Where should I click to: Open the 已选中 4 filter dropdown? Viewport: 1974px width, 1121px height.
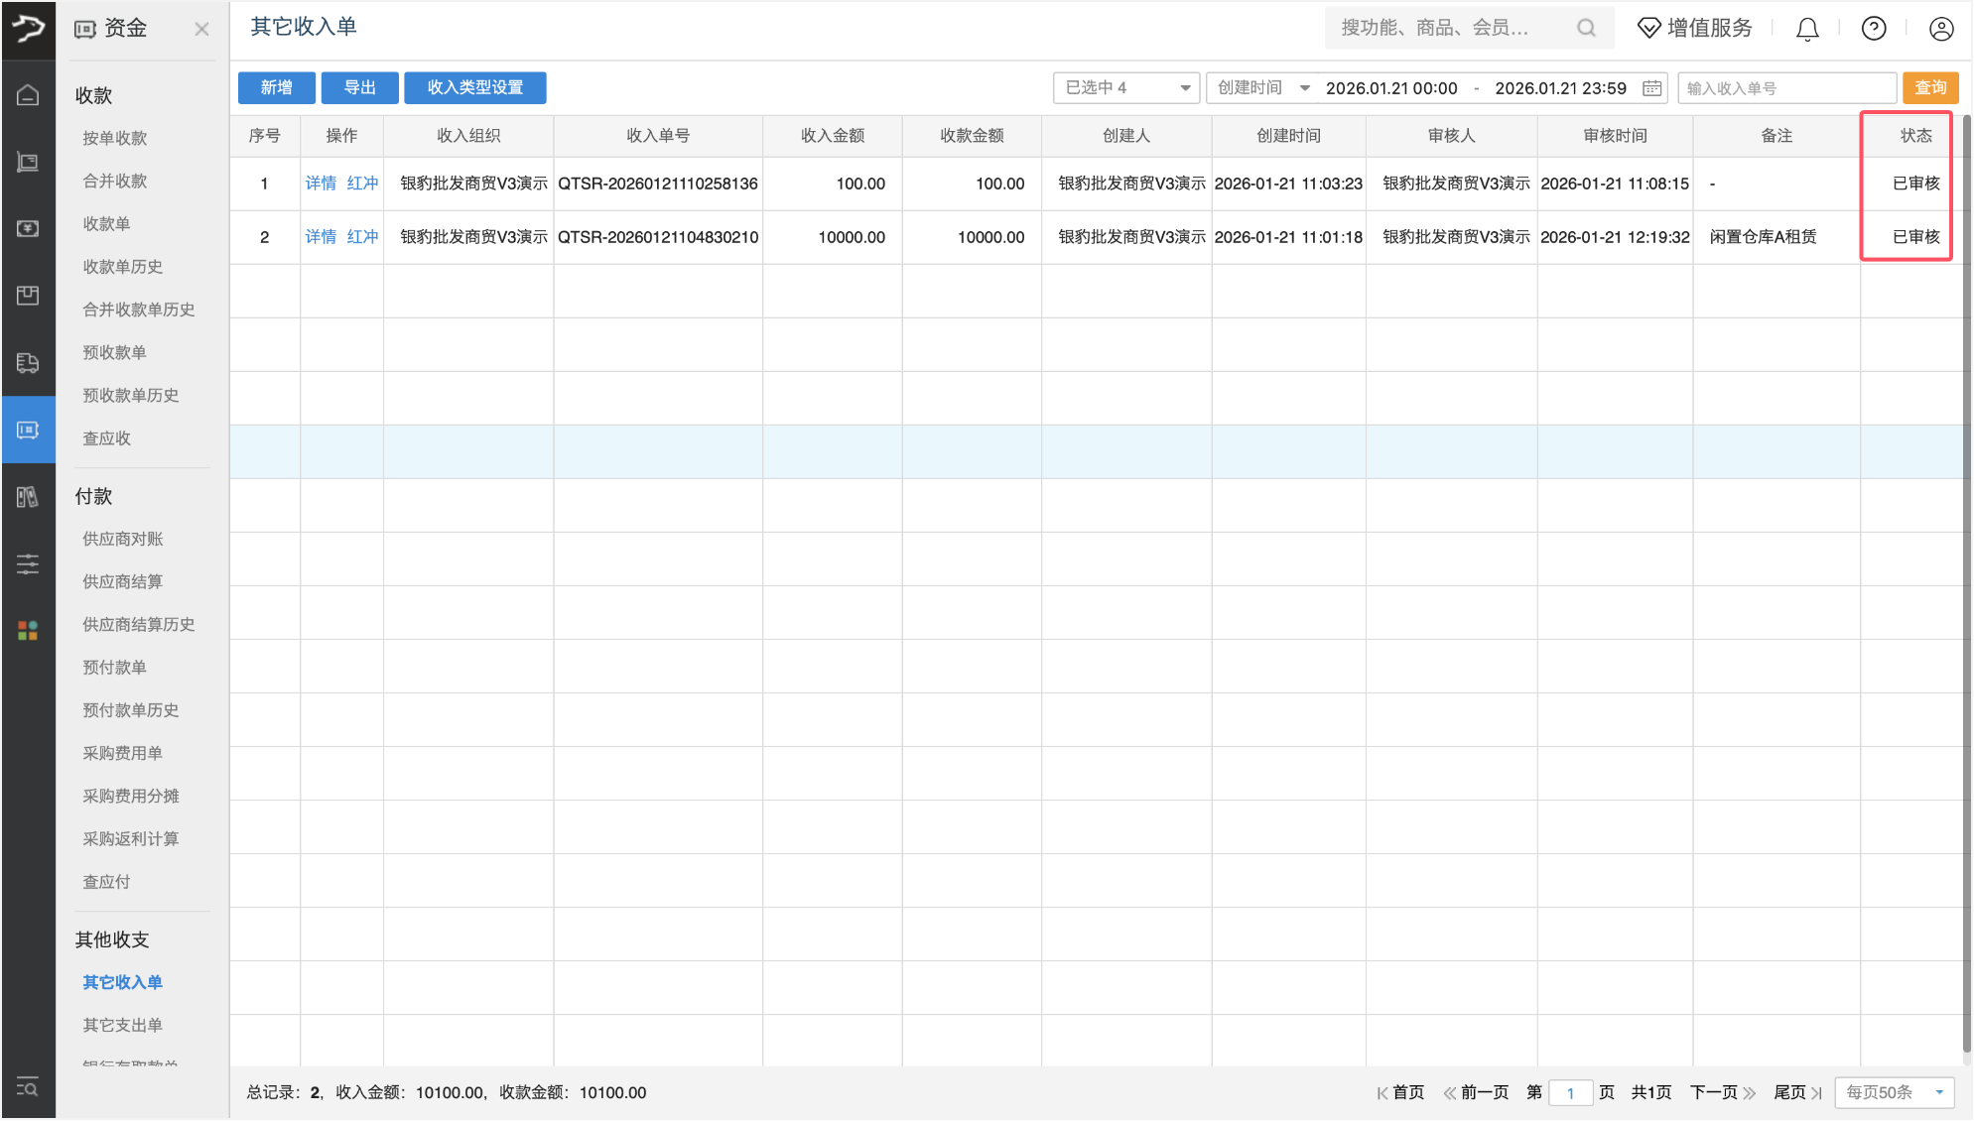(1125, 87)
